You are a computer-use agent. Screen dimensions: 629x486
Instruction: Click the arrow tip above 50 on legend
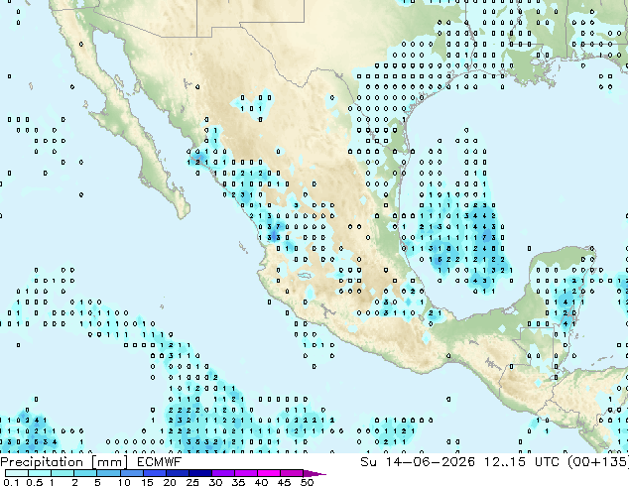(315, 473)
